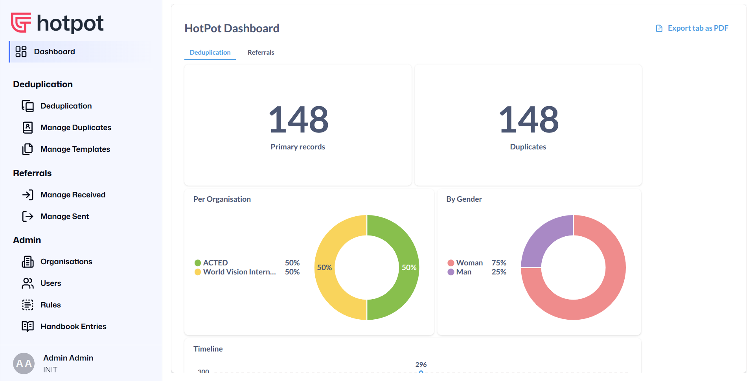The width and height of the screenshot is (754, 381).
Task: Click the Man legend color dot
Action: (x=451, y=272)
